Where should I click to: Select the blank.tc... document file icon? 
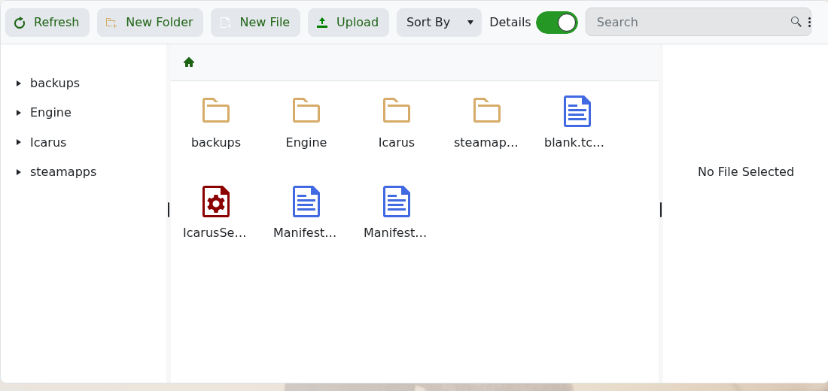(577, 111)
